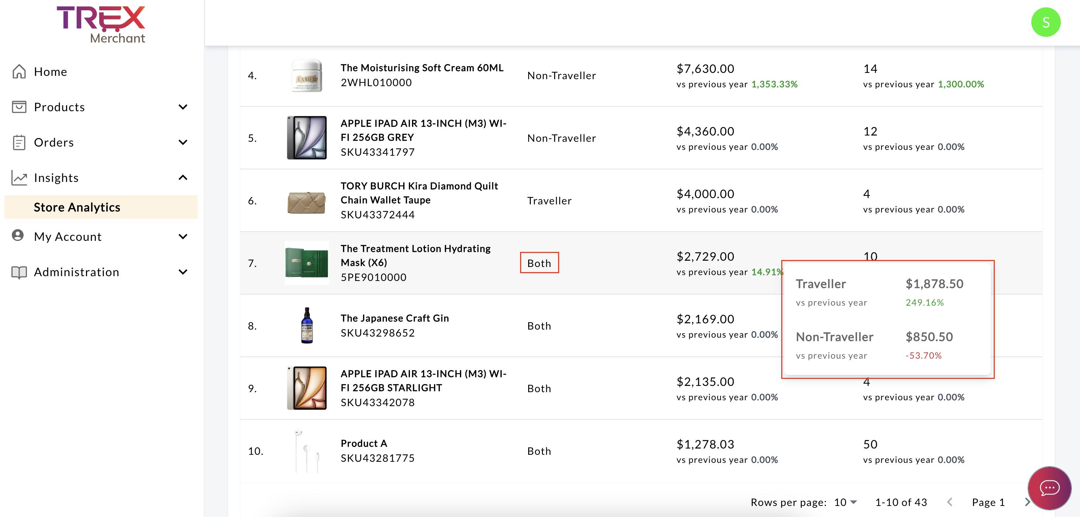1080x517 pixels.
Task: Click the $2,729.00 sales value
Action: tap(705, 257)
